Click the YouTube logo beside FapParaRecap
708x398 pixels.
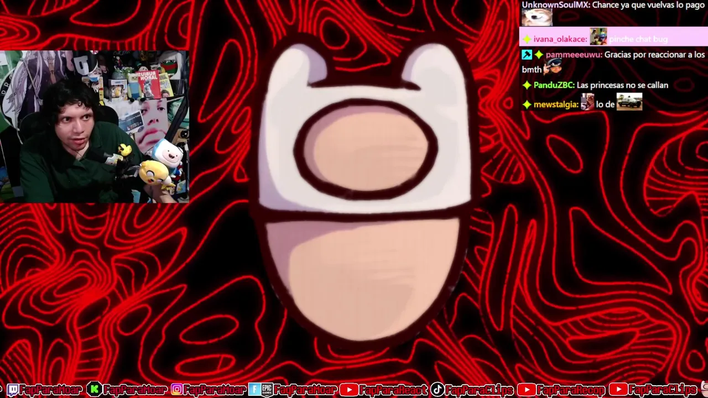click(527, 390)
